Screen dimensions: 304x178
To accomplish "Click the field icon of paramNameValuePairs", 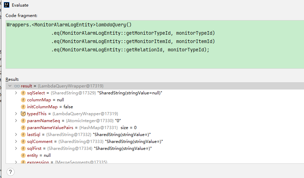I will (x=23, y=128).
